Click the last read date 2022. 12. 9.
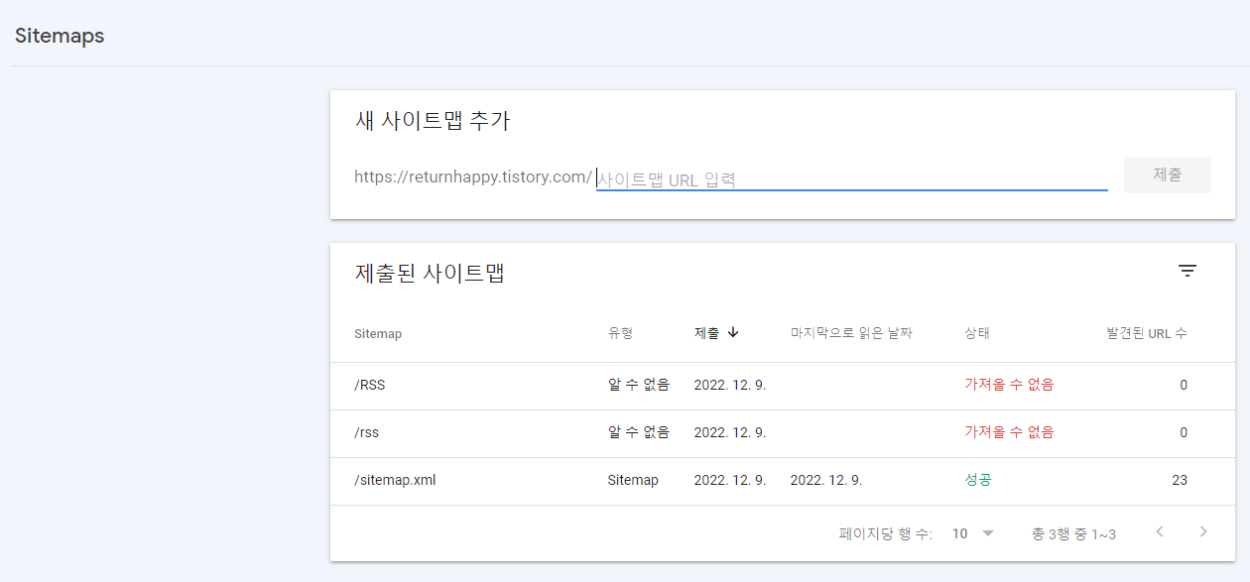Viewport: 1250px width, 582px height. coord(826,480)
